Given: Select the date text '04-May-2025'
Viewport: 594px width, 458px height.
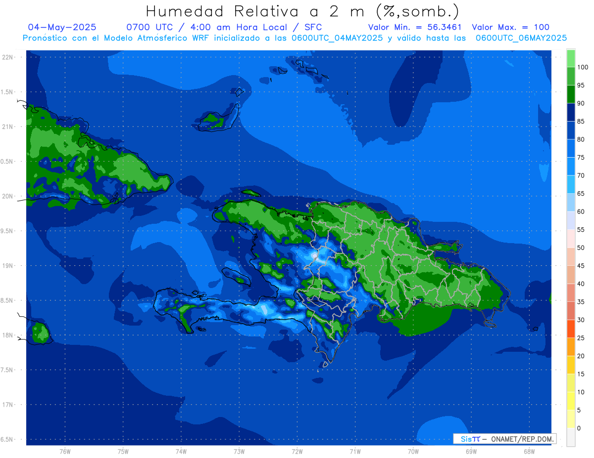Looking at the screenshot, I should click(62, 28).
